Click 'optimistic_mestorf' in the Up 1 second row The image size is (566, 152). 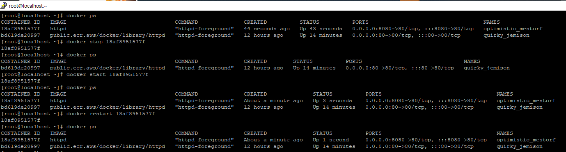coord(526,140)
